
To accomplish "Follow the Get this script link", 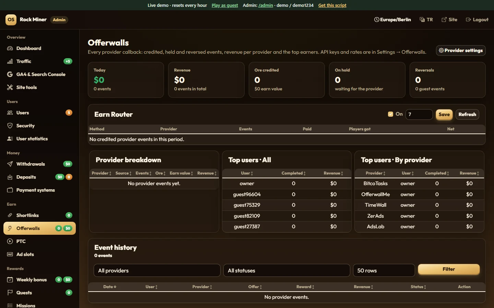I will (x=332, y=5).
